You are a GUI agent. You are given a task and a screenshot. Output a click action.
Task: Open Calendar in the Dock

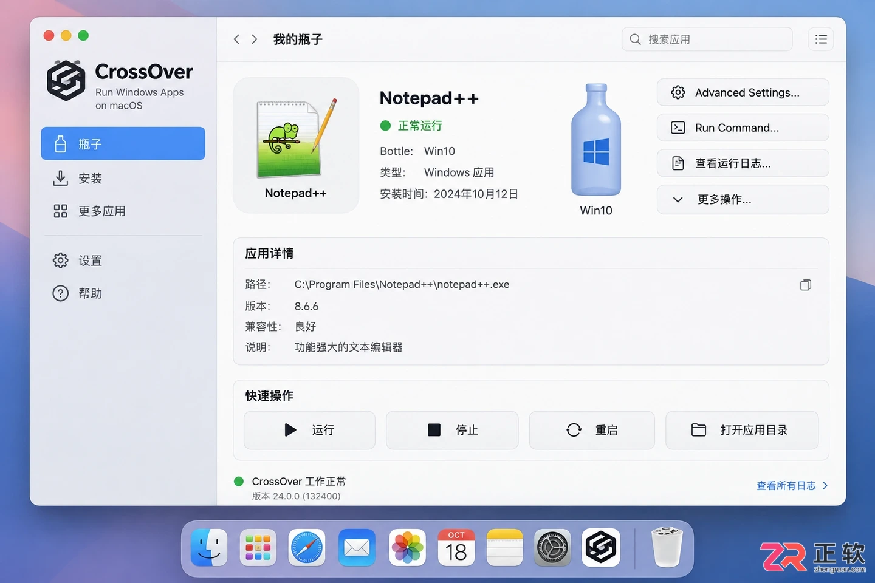[456, 548]
